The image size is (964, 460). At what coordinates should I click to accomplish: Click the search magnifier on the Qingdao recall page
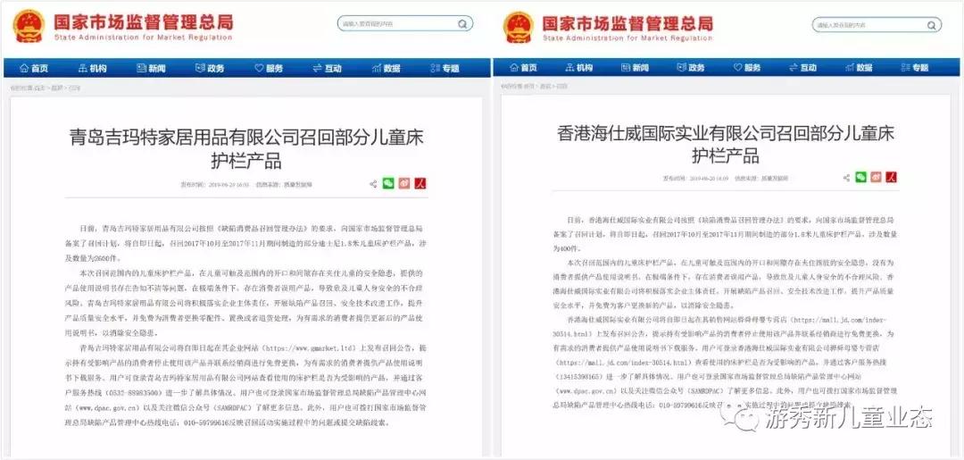(x=462, y=24)
